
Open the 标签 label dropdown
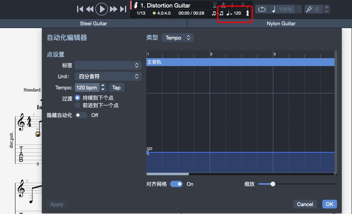108,65
